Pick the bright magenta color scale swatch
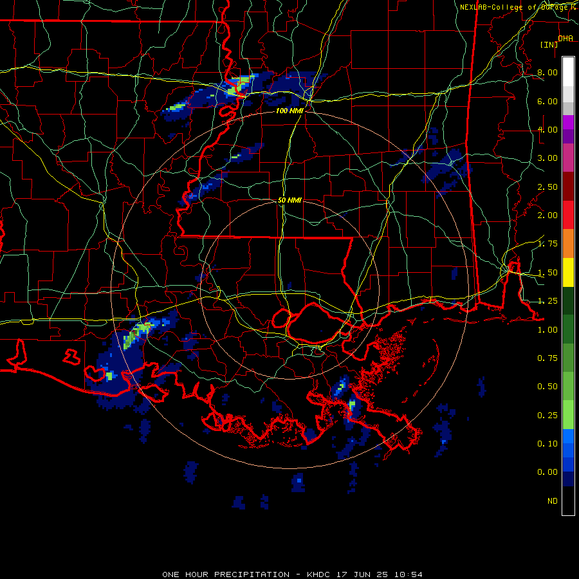This screenshot has width=579, height=579. click(x=568, y=122)
